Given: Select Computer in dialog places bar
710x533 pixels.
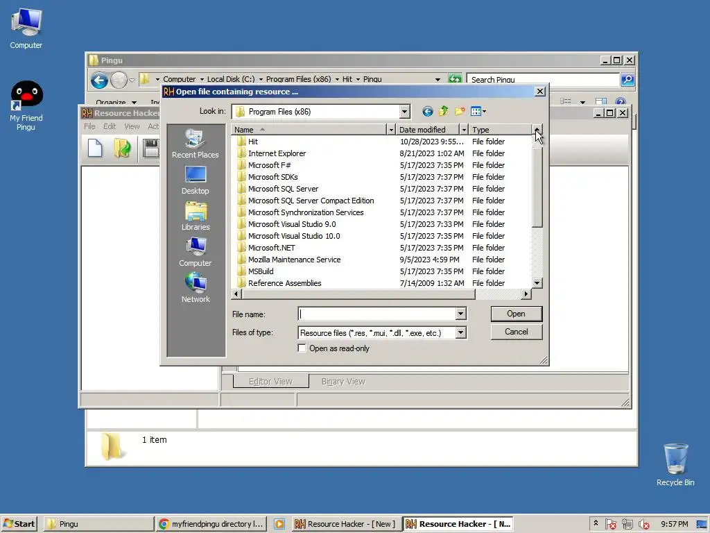Looking at the screenshot, I should tap(195, 253).
